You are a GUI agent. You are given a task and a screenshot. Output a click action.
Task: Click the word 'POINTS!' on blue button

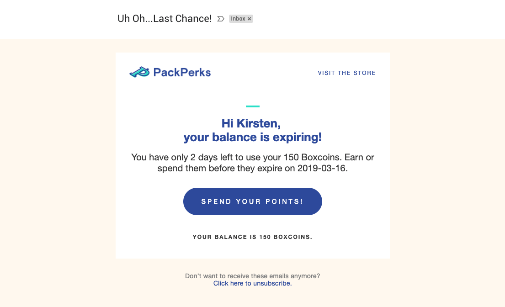(284, 201)
